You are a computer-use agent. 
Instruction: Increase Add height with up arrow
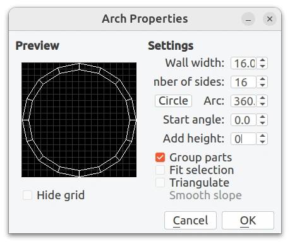(262, 136)
